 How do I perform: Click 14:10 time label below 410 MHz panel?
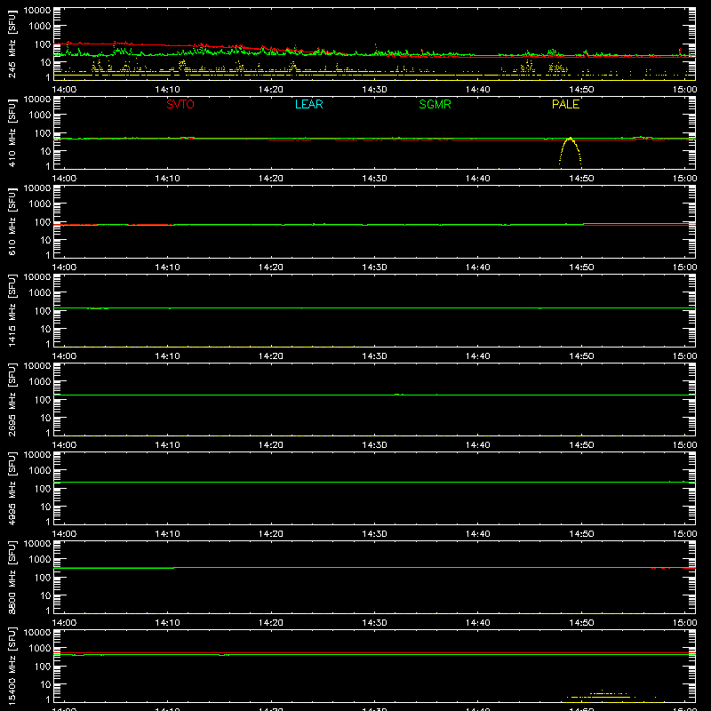pyautogui.click(x=167, y=179)
